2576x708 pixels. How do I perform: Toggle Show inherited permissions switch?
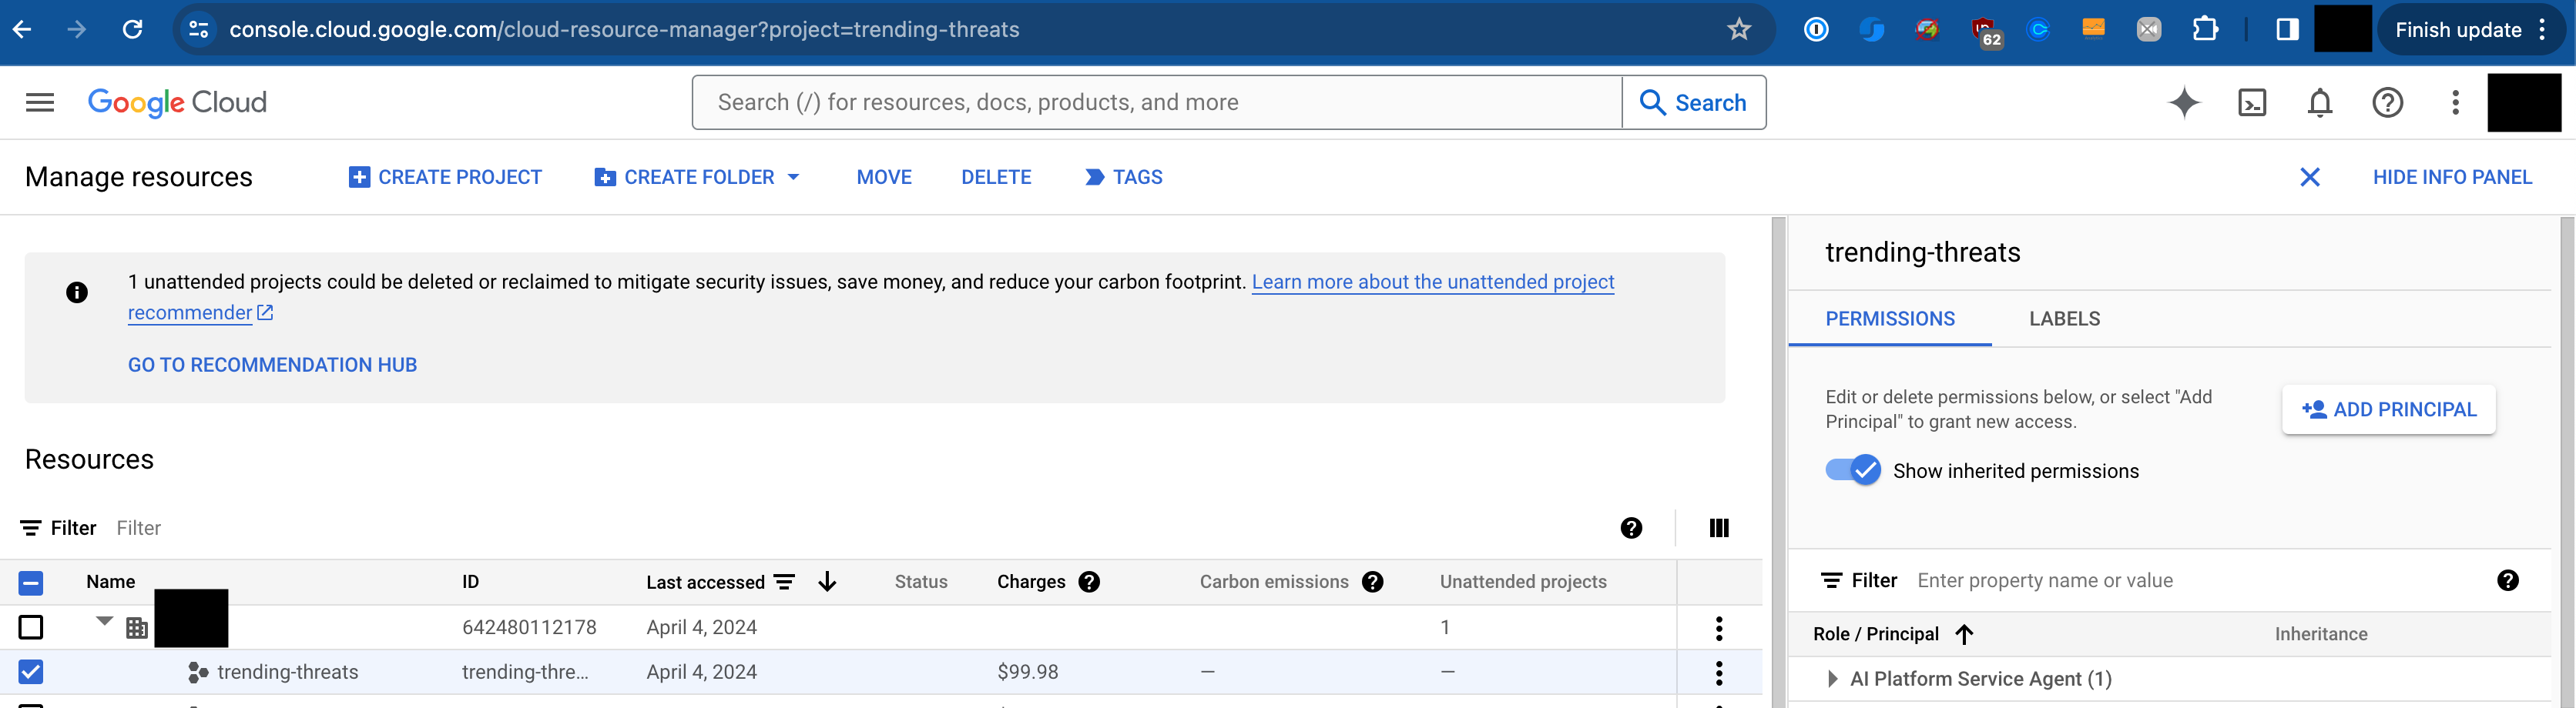tap(1852, 470)
